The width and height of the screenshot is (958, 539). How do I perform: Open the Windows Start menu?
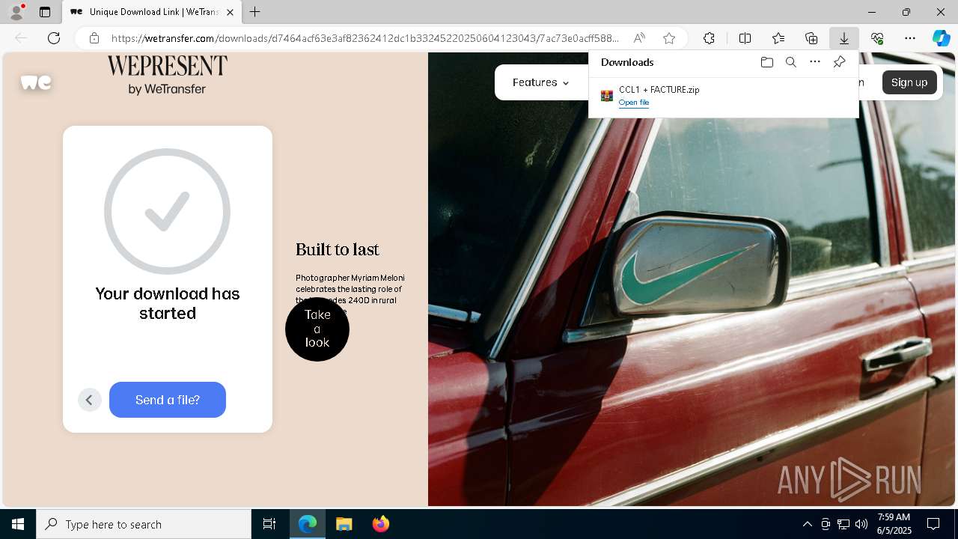(x=18, y=524)
